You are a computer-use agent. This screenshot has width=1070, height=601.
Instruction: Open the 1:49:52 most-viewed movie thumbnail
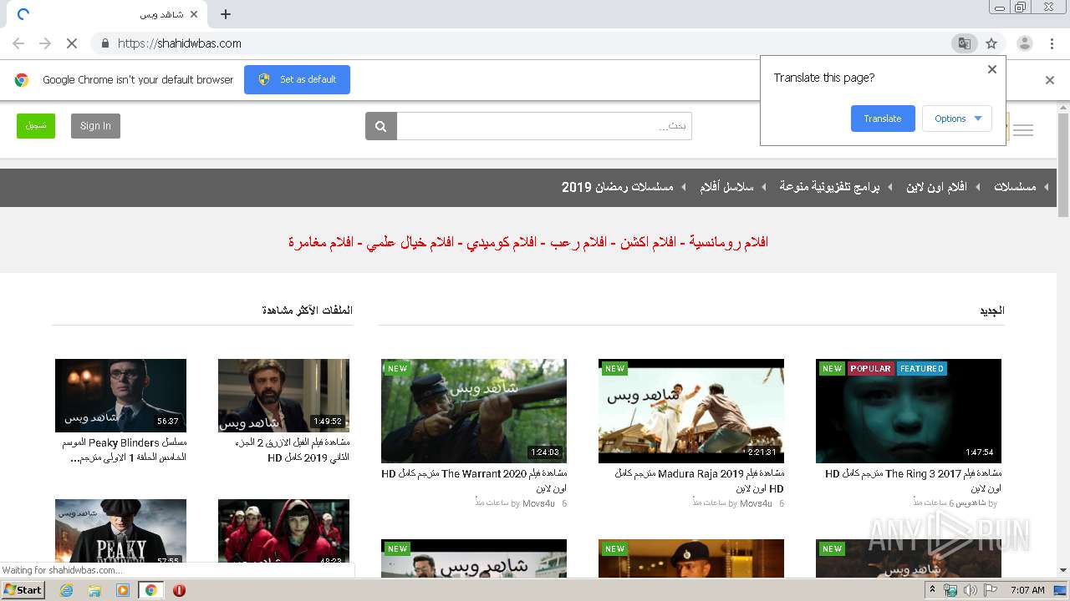coord(283,396)
